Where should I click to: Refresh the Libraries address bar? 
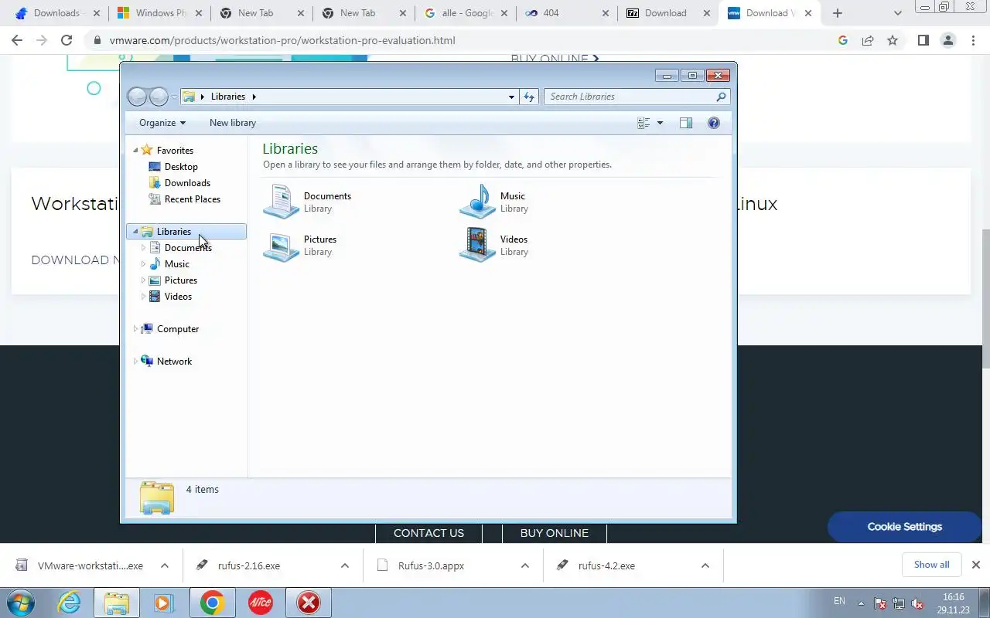[x=530, y=97]
